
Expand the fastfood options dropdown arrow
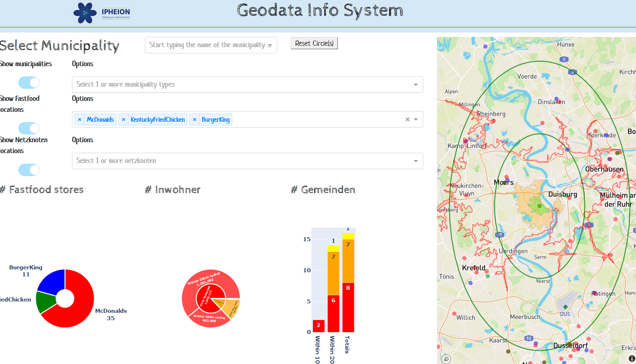point(416,120)
